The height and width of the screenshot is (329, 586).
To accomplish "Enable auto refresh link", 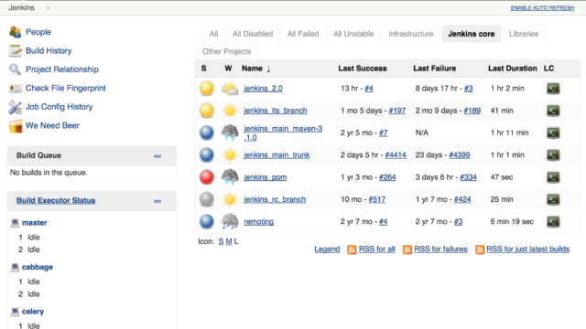I will pos(542,8).
